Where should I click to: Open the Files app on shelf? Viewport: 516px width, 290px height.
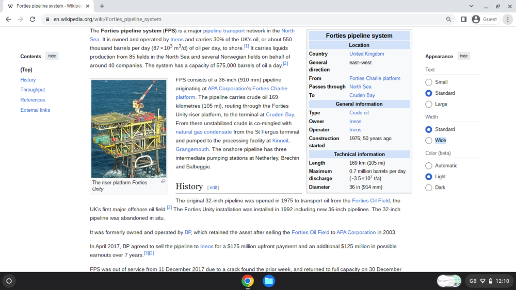[269, 281]
